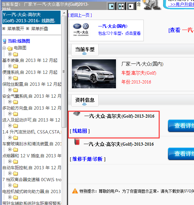Click the orange warning triangle icon
The width and height of the screenshot is (194, 205).
[x=75, y=190]
